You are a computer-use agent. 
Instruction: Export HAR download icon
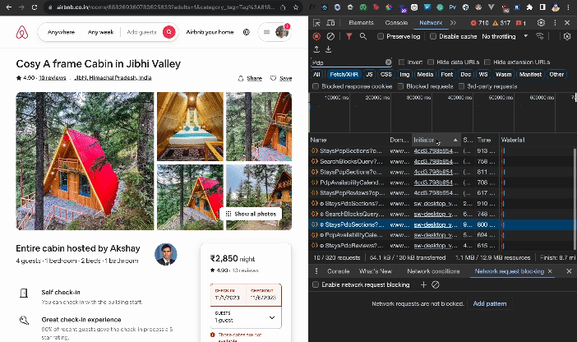[329, 49]
